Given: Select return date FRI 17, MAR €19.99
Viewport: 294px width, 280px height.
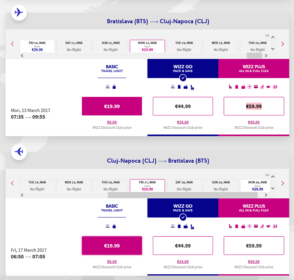Looking at the screenshot, I should pyautogui.click(x=147, y=186).
